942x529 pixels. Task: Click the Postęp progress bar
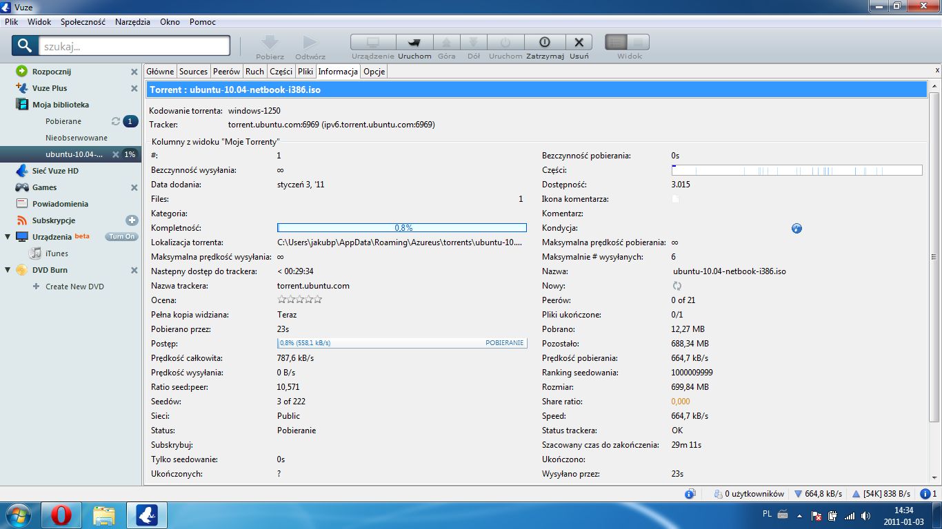pyautogui.click(x=402, y=343)
